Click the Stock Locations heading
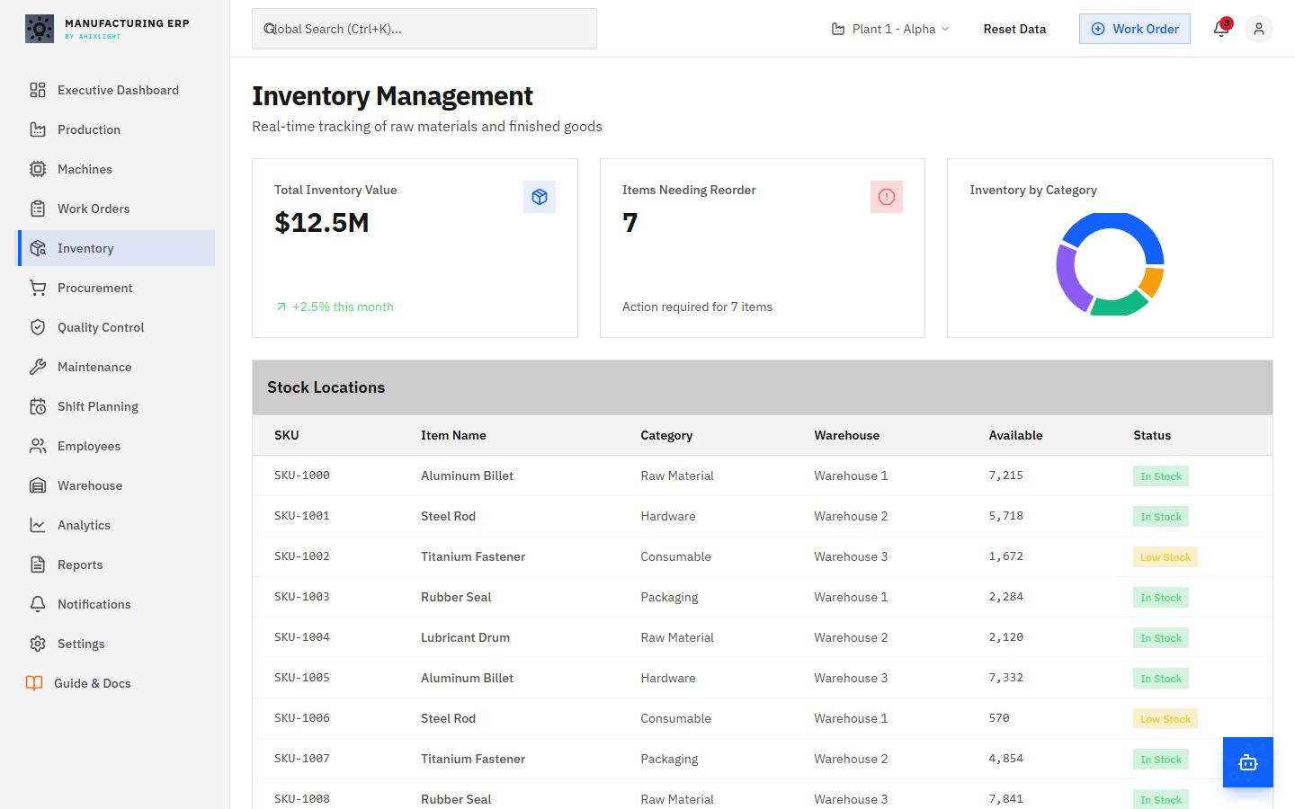Viewport: 1295px width, 809px height. coord(326,387)
